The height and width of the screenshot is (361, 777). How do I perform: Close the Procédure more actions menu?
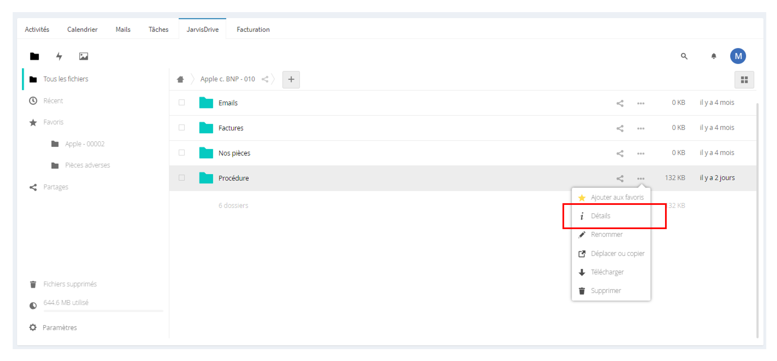click(x=641, y=178)
